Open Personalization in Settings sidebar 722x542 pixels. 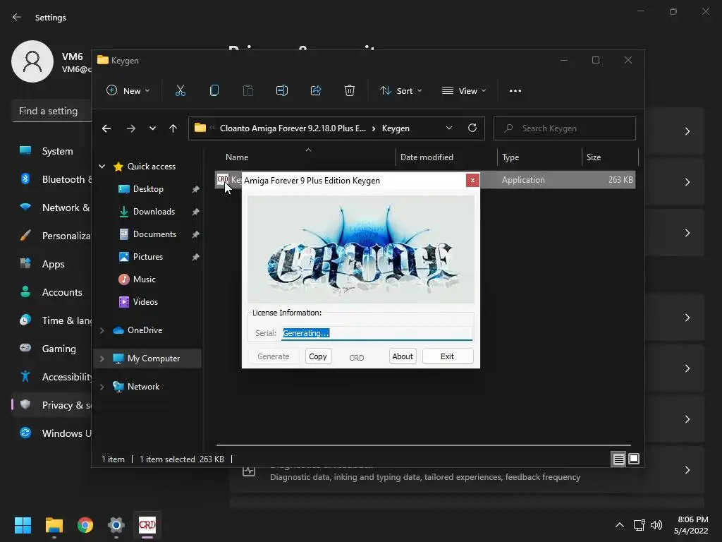coord(51,236)
